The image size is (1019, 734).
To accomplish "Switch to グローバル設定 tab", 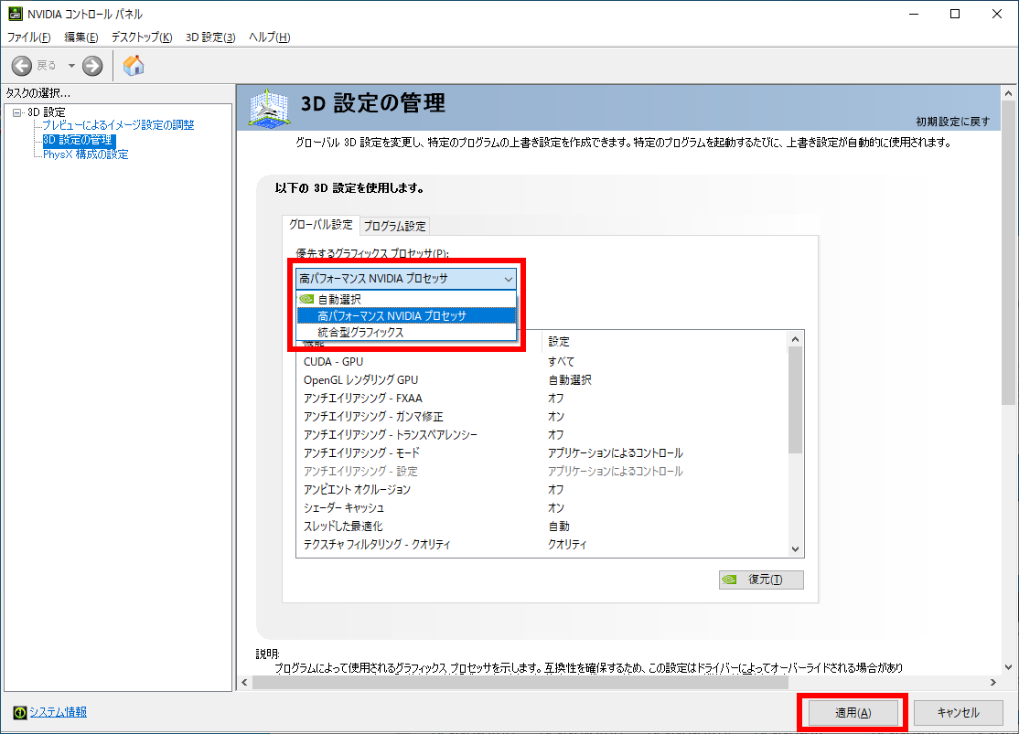I will pyautogui.click(x=320, y=225).
